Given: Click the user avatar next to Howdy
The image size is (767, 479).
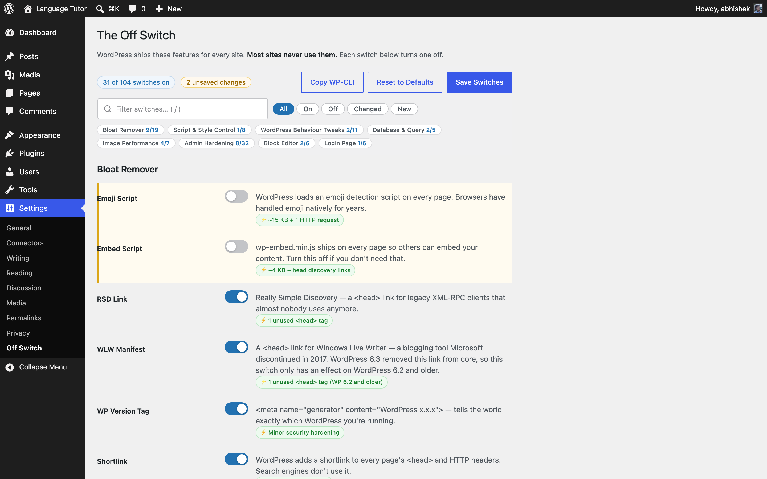Looking at the screenshot, I should (758, 9).
